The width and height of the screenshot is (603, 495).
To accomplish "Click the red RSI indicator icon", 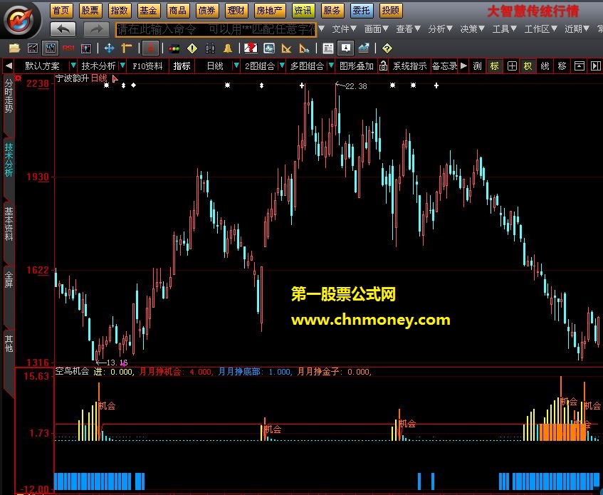I will pos(68,48).
